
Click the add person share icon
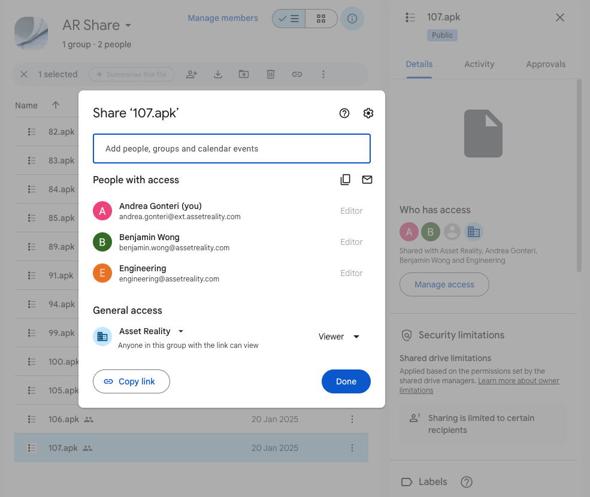click(x=192, y=74)
